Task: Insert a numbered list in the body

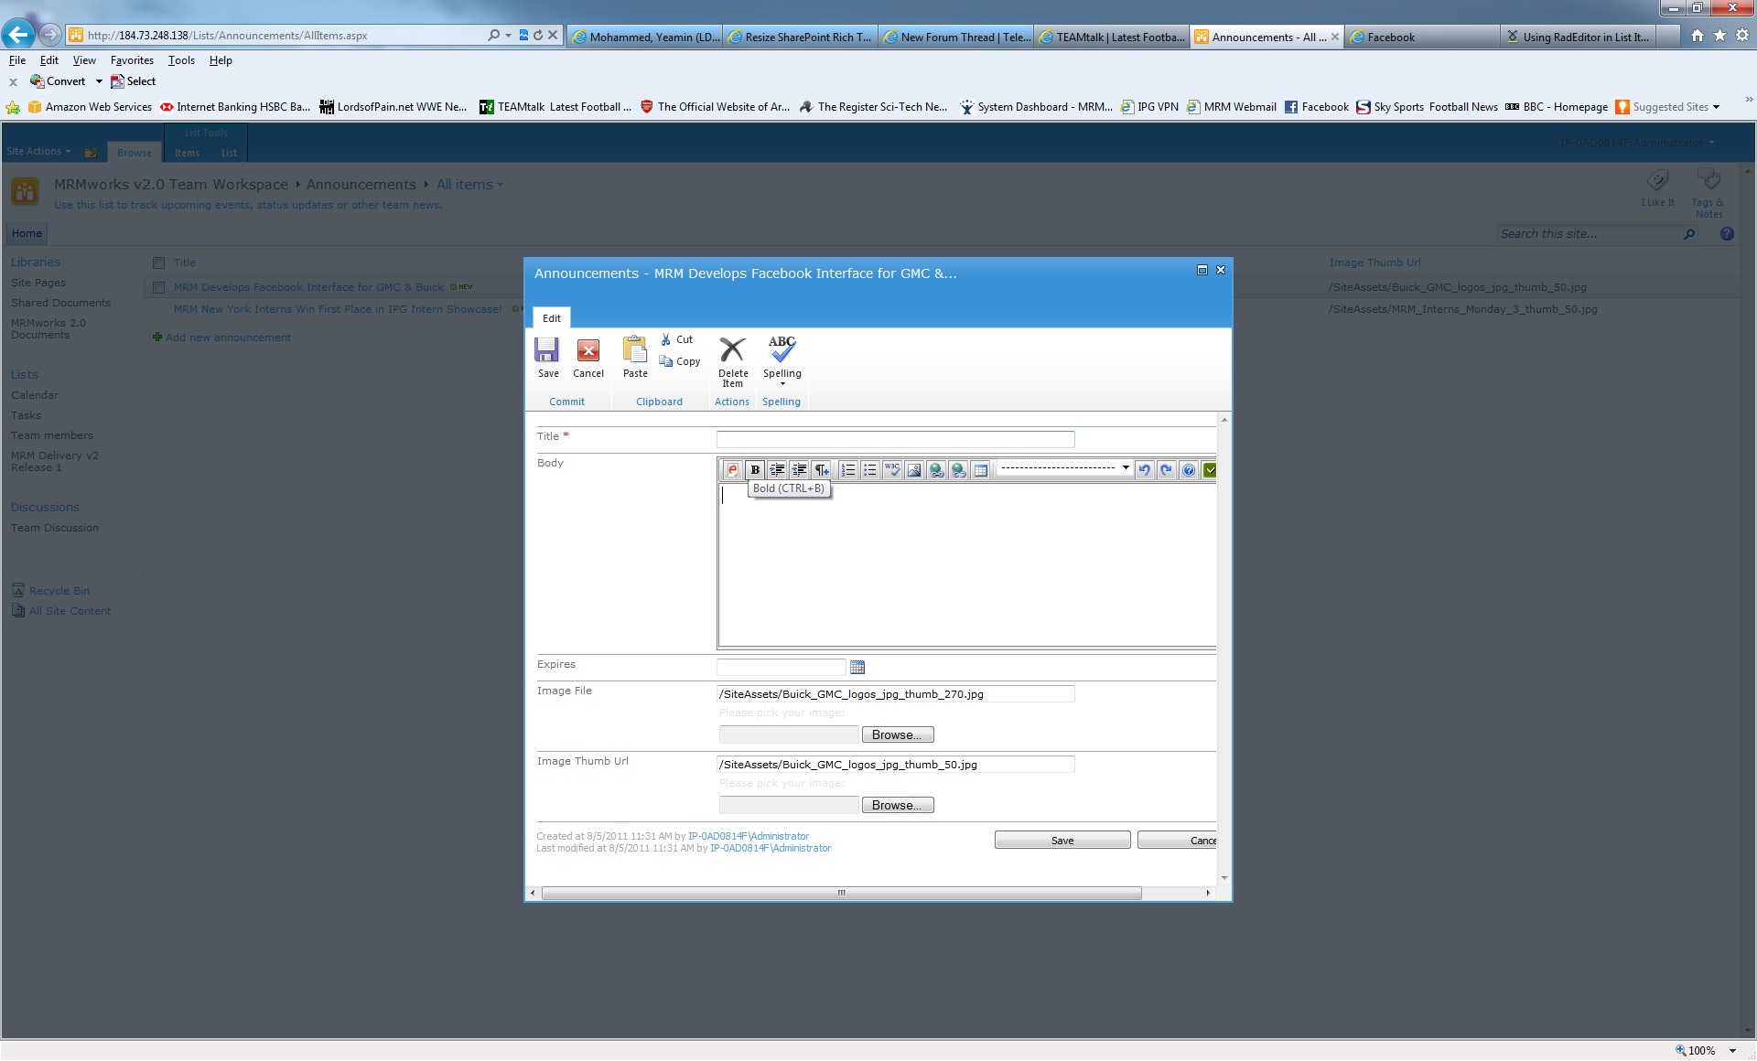Action: click(848, 470)
